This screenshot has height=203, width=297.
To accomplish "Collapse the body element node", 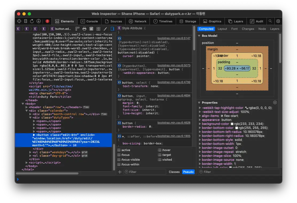I will tap(23, 104).
